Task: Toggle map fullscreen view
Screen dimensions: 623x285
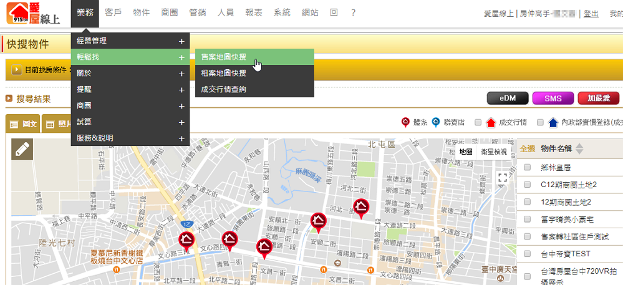Action: (503, 177)
